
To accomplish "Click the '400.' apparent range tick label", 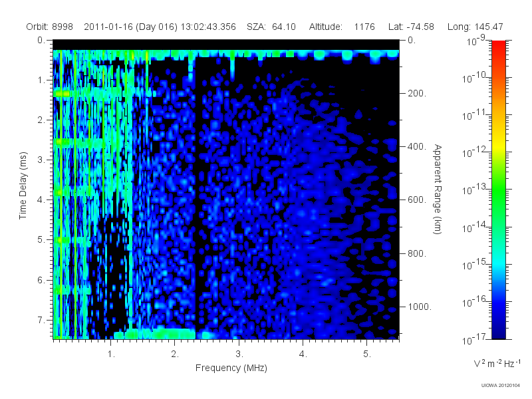I will pos(417,146).
